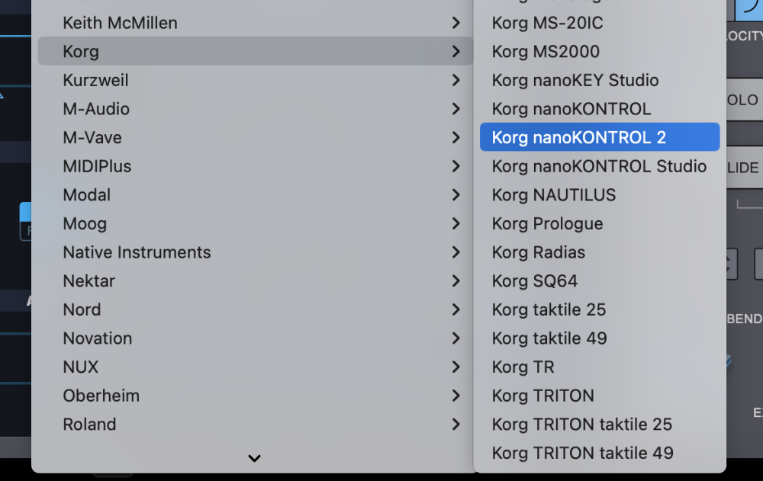
Task: Expand the Keith McMillen submenu arrow
Action: (456, 24)
